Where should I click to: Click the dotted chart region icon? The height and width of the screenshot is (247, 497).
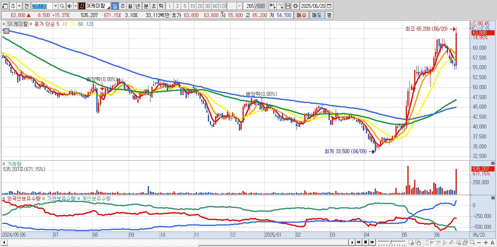(x=425, y=242)
